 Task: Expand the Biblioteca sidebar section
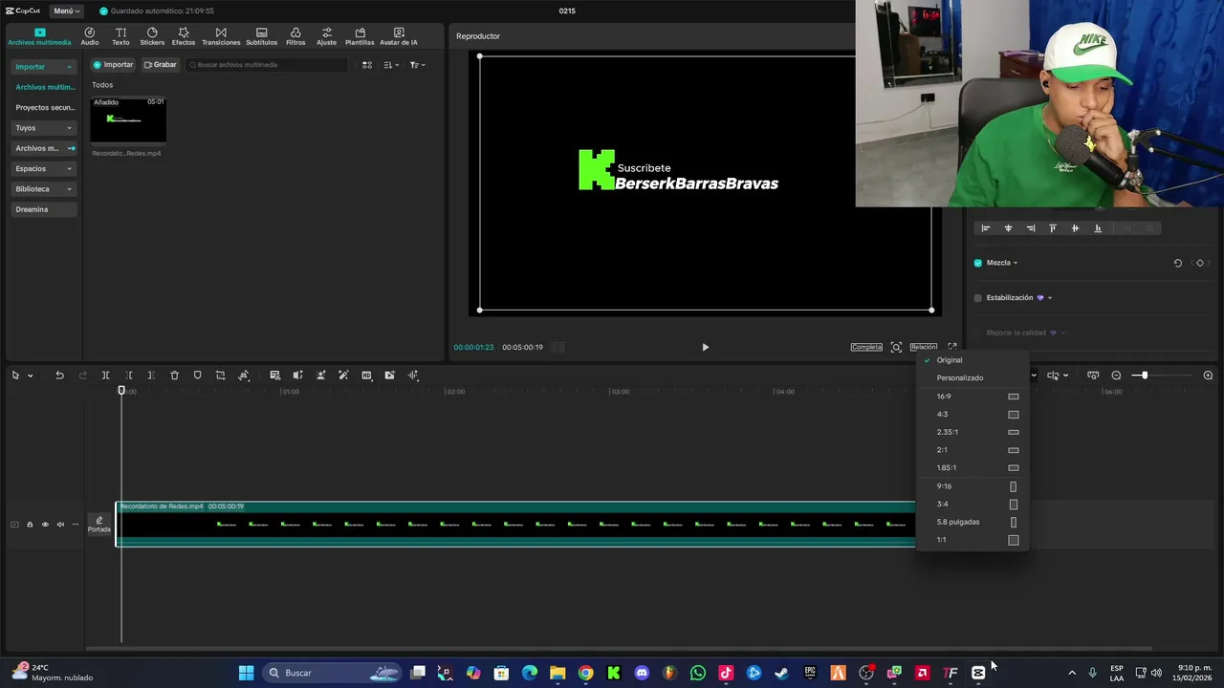tap(69, 189)
